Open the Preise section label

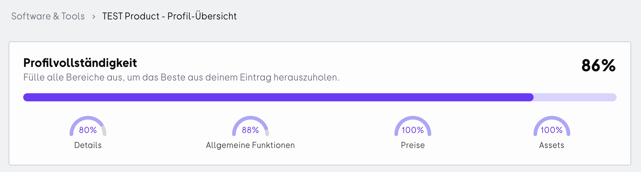[413, 145]
